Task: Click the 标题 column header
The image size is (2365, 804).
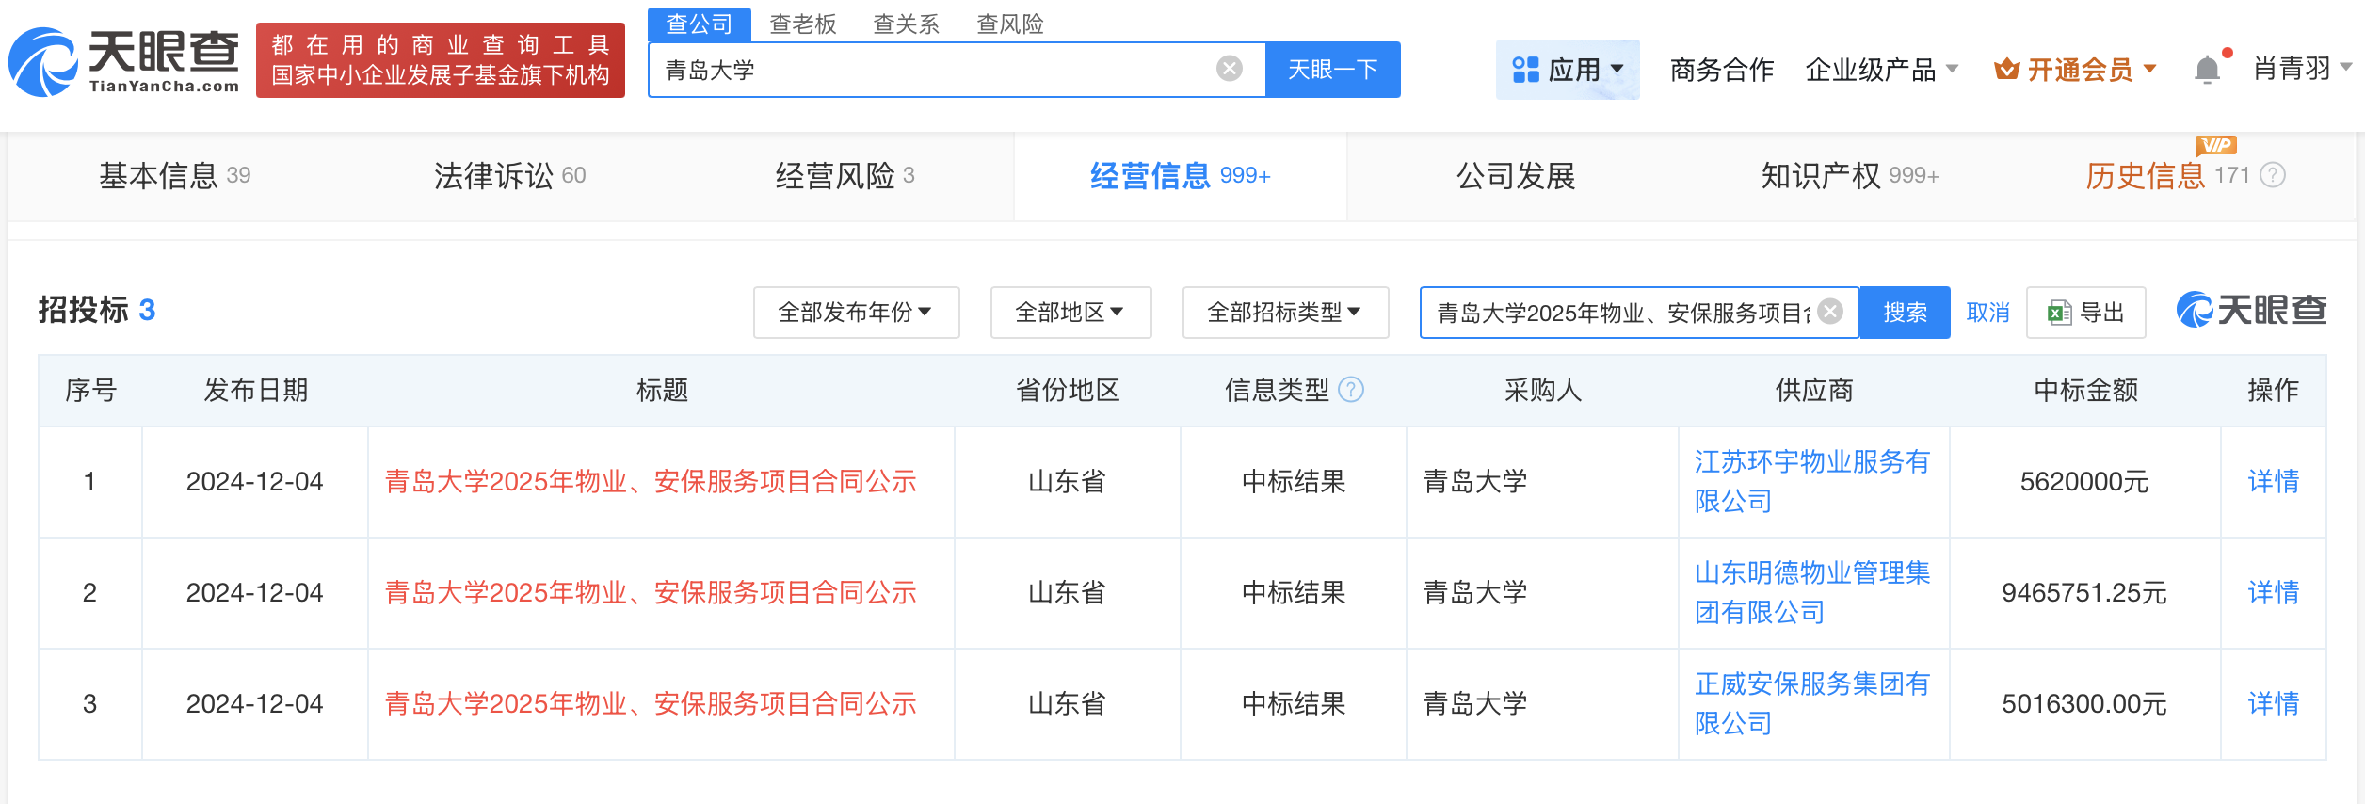Action: [x=662, y=391]
